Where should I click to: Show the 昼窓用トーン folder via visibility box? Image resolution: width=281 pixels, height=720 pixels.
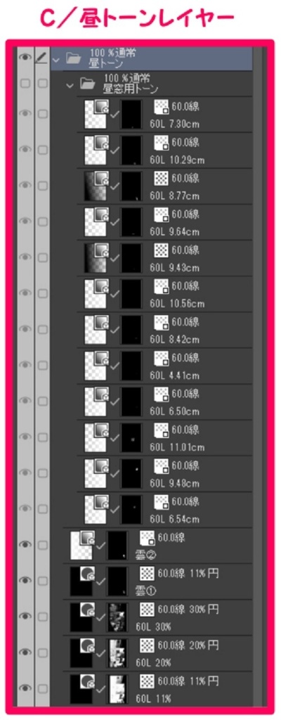26,84
